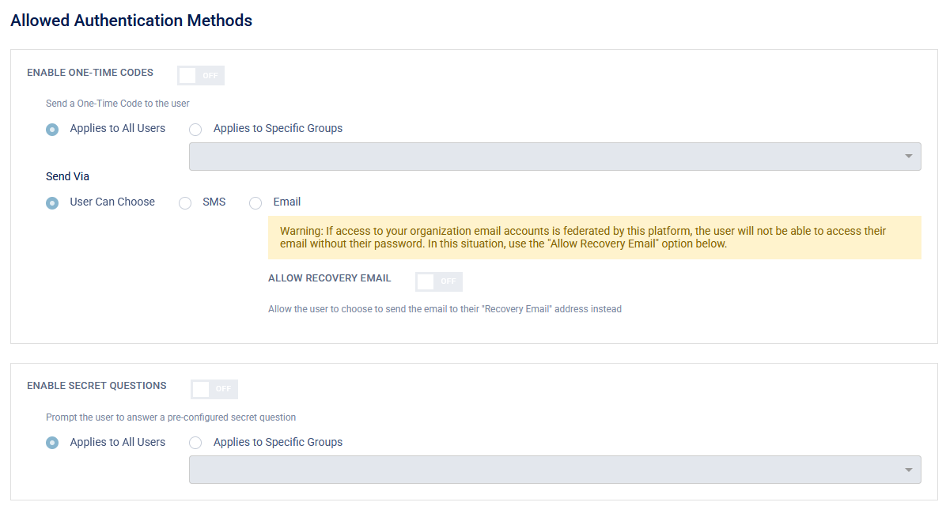Image resolution: width=946 pixels, height=506 pixels.
Task: Click the Allowed Authentication Methods heading
Action: point(131,21)
